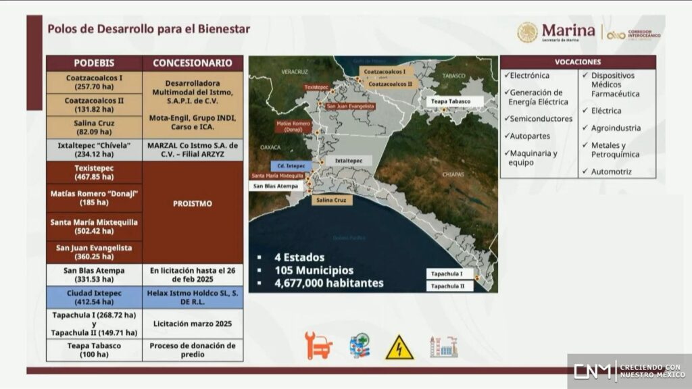Click the 'Tapachula II' map label

tap(448, 286)
